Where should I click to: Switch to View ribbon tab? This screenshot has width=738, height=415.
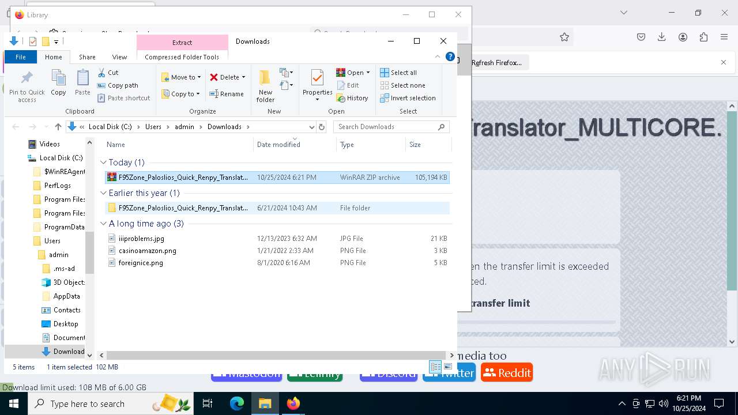pos(119,57)
